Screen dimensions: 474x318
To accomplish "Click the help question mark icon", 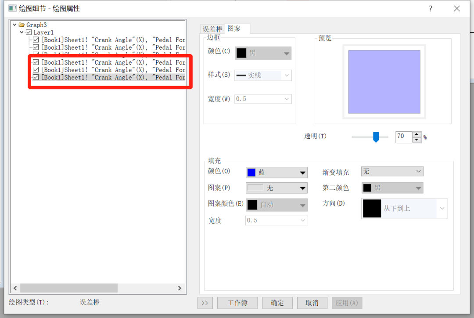I will click(431, 8).
